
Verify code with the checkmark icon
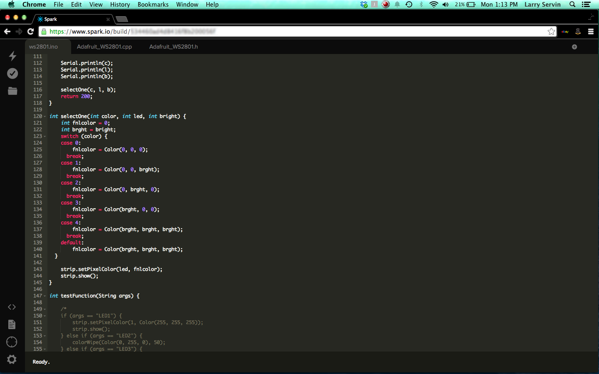tap(12, 74)
